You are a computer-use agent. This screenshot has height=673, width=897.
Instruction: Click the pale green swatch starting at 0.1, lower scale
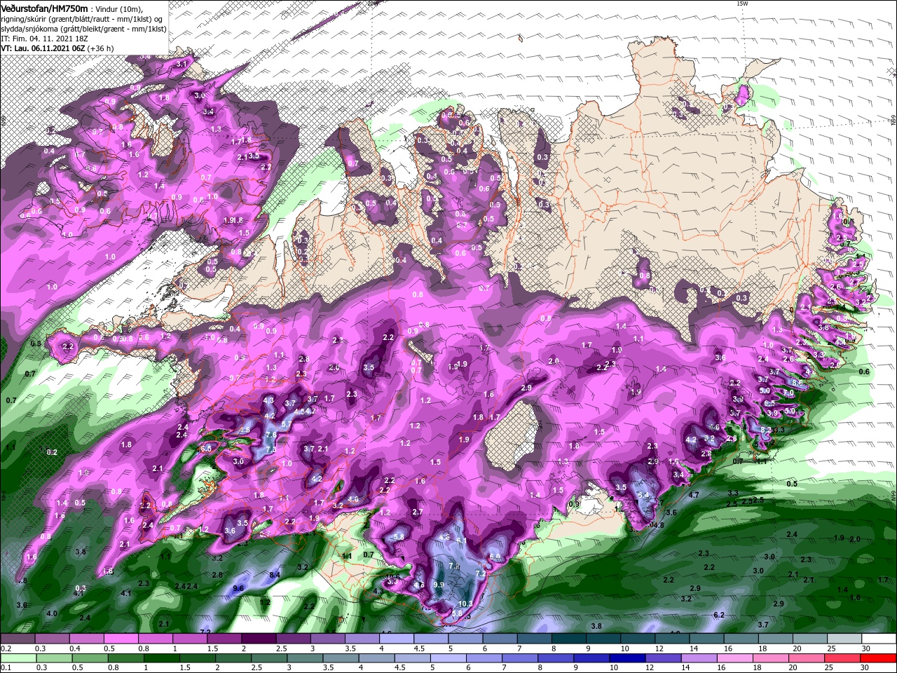(x=18, y=658)
